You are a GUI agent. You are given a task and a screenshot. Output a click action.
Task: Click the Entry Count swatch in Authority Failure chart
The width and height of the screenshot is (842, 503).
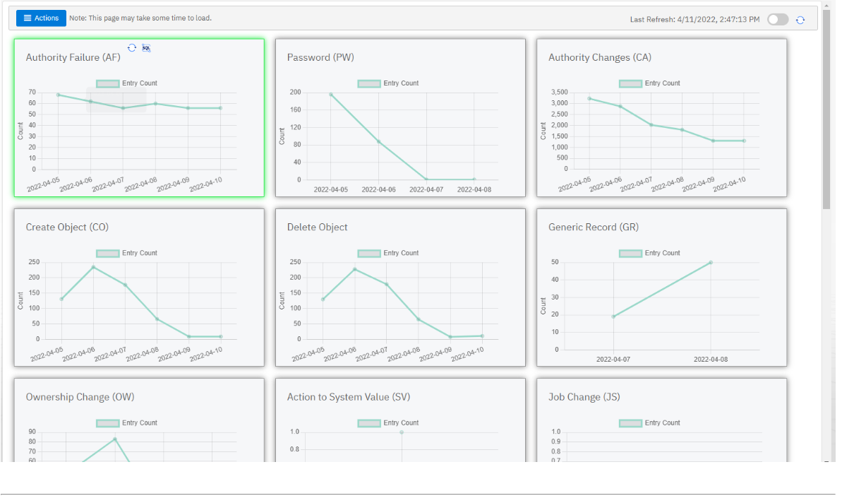(x=107, y=83)
